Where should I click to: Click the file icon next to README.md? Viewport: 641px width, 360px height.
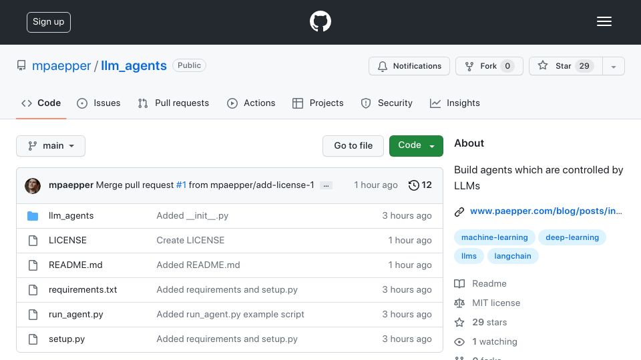coord(33,265)
